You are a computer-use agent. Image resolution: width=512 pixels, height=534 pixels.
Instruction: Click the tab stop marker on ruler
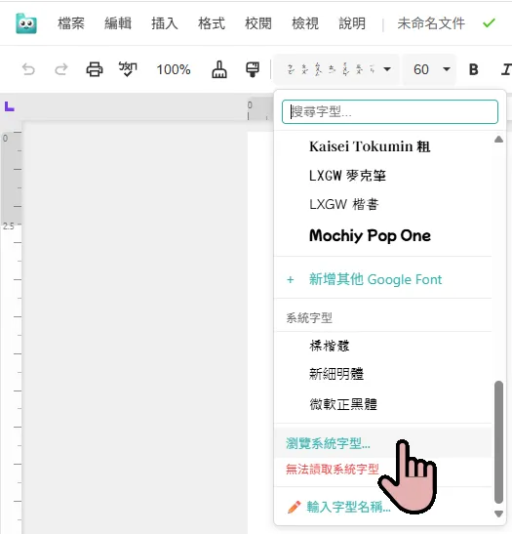[x=10, y=106]
